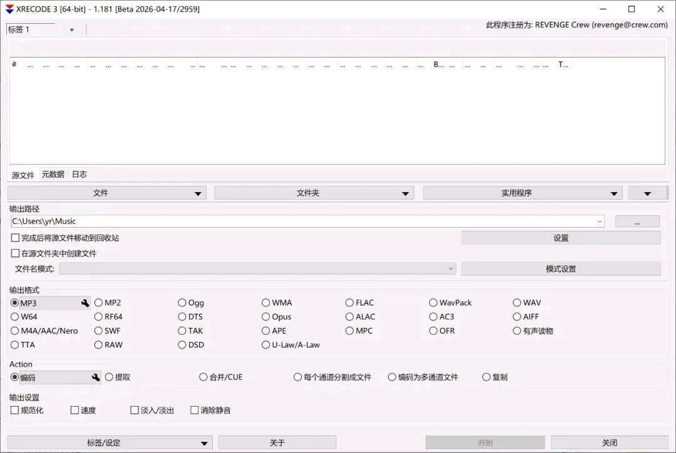Select the RF64 output format
The height and width of the screenshot is (453, 676).
click(x=108, y=317)
